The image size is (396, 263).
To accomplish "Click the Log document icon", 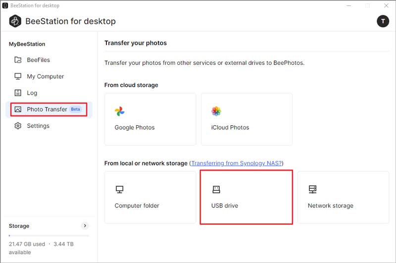I will point(18,93).
